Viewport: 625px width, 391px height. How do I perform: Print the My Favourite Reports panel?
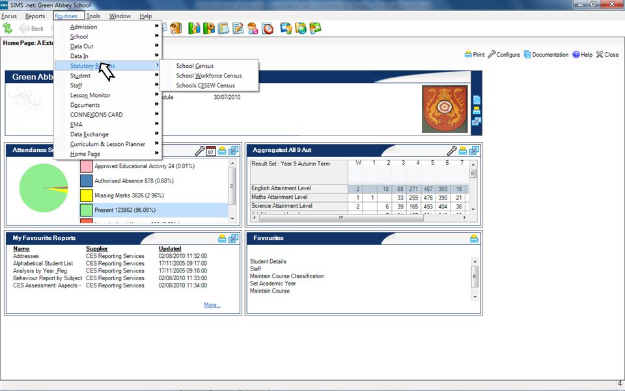222,239
